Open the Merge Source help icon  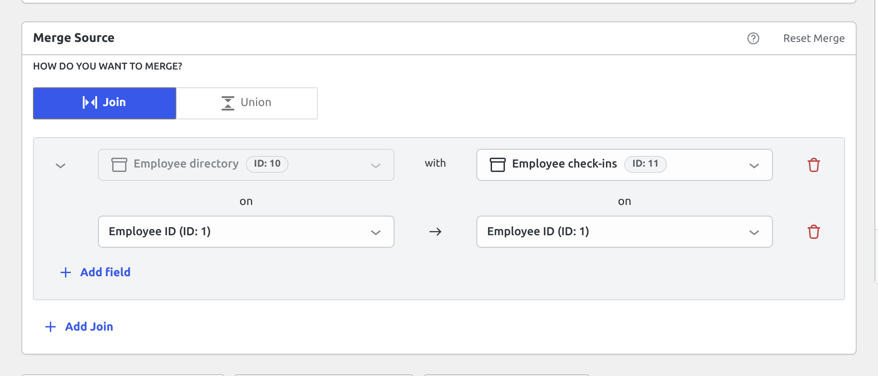pos(753,38)
